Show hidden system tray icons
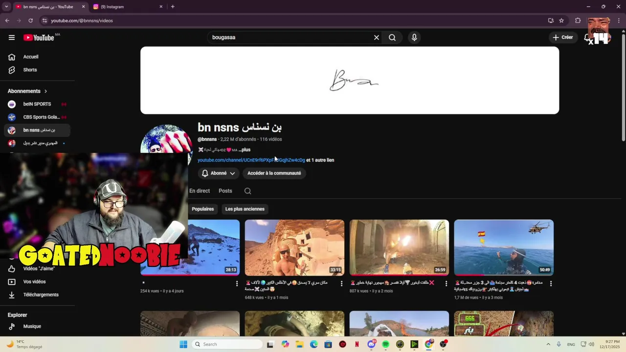 [x=548, y=344]
